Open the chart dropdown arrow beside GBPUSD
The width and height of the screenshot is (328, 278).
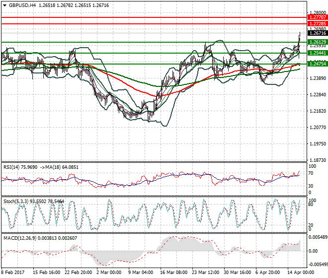[4, 5]
